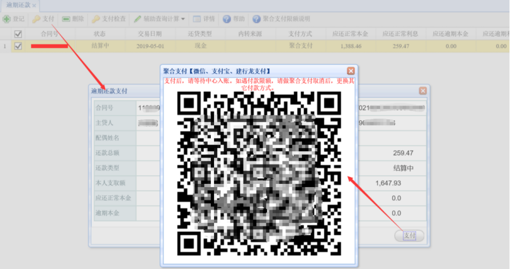This screenshot has height=269, width=510.
Task: Click the 交易日期 column header
Action: (x=150, y=34)
